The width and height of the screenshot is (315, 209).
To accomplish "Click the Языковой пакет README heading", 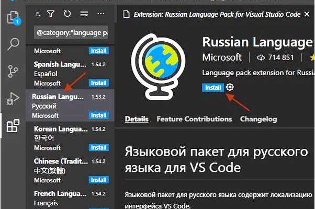I will (x=216, y=159).
